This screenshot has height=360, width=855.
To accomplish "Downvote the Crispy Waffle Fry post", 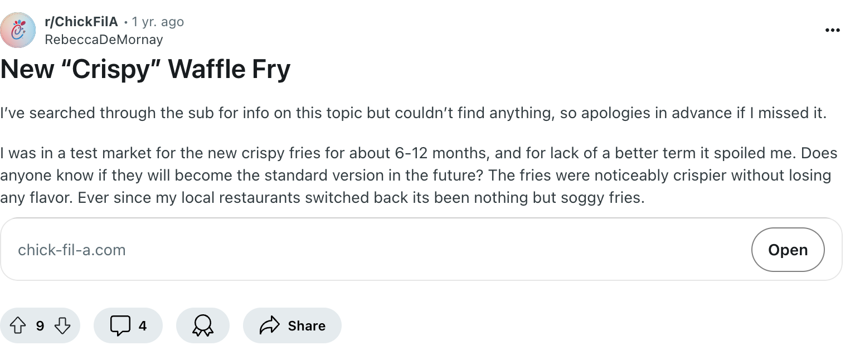I will pyautogui.click(x=62, y=325).
